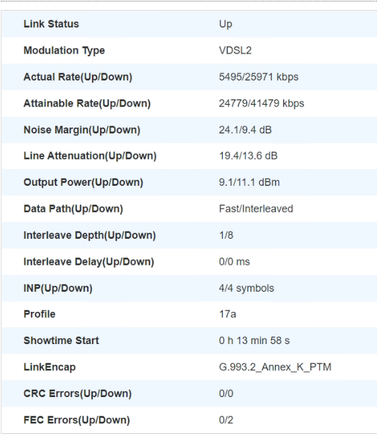Click the Interleave Delay 0/0 ms value

coord(234,262)
